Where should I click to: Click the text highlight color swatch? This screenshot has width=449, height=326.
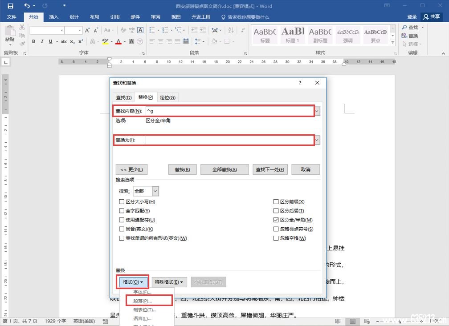point(105,42)
